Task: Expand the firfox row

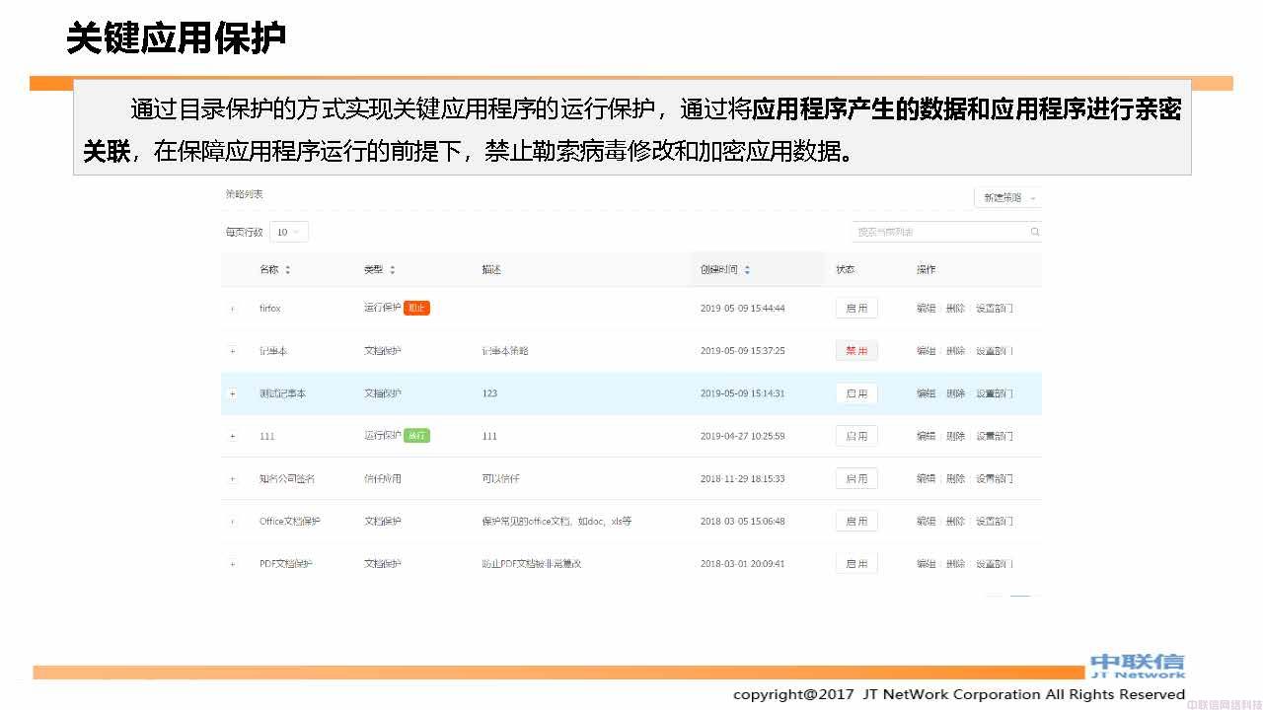Action: click(233, 309)
